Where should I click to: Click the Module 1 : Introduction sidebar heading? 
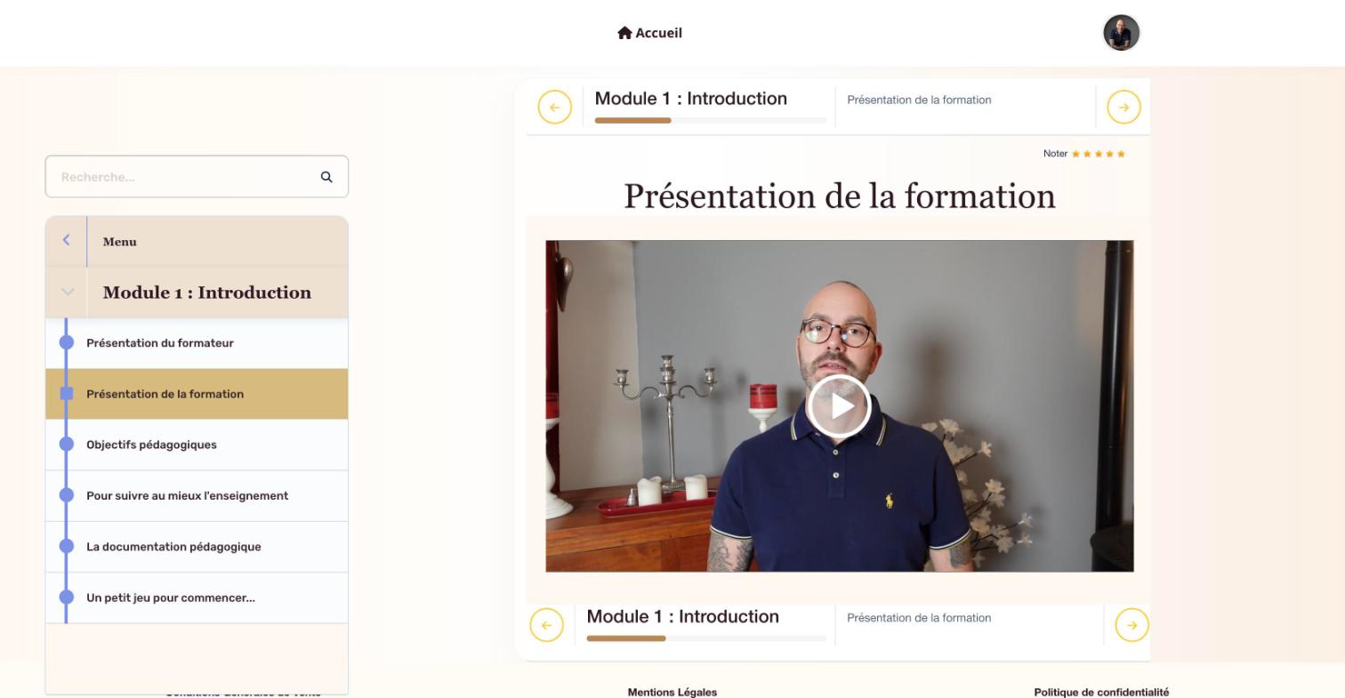(x=207, y=293)
